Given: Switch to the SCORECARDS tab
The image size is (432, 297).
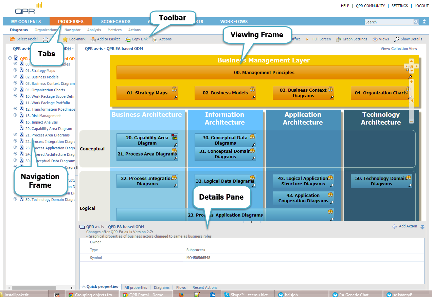Looking at the screenshot, I should point(115,21).
